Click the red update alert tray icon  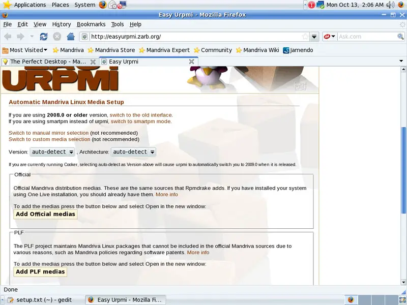(311, 5)
